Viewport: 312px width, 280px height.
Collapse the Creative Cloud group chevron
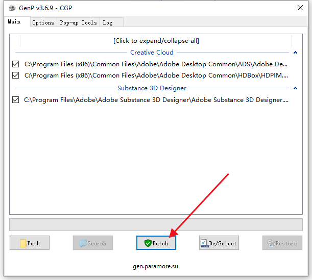[x=295, y=53]
